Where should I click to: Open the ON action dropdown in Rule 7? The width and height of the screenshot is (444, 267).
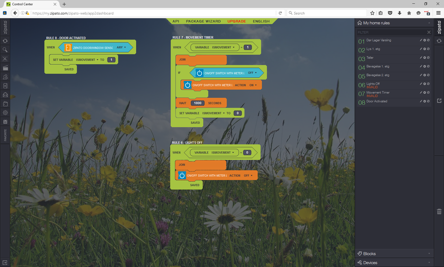point(253,85)
